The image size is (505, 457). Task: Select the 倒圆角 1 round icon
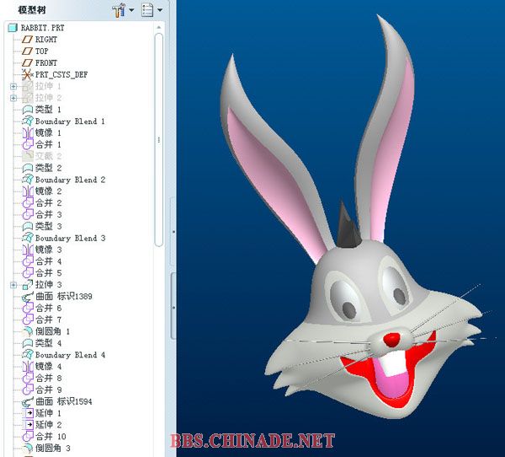pos(28,331)
